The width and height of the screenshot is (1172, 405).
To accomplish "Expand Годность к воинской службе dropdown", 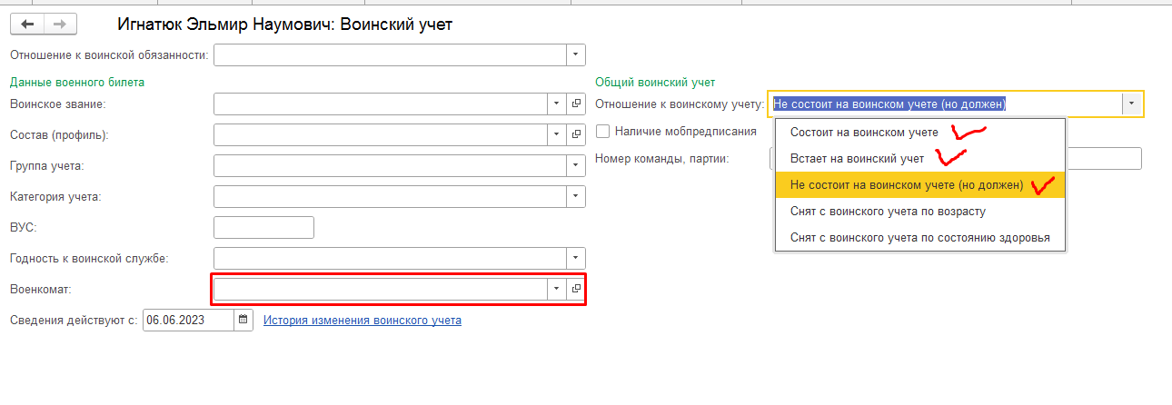I will [x=575, y=258].
